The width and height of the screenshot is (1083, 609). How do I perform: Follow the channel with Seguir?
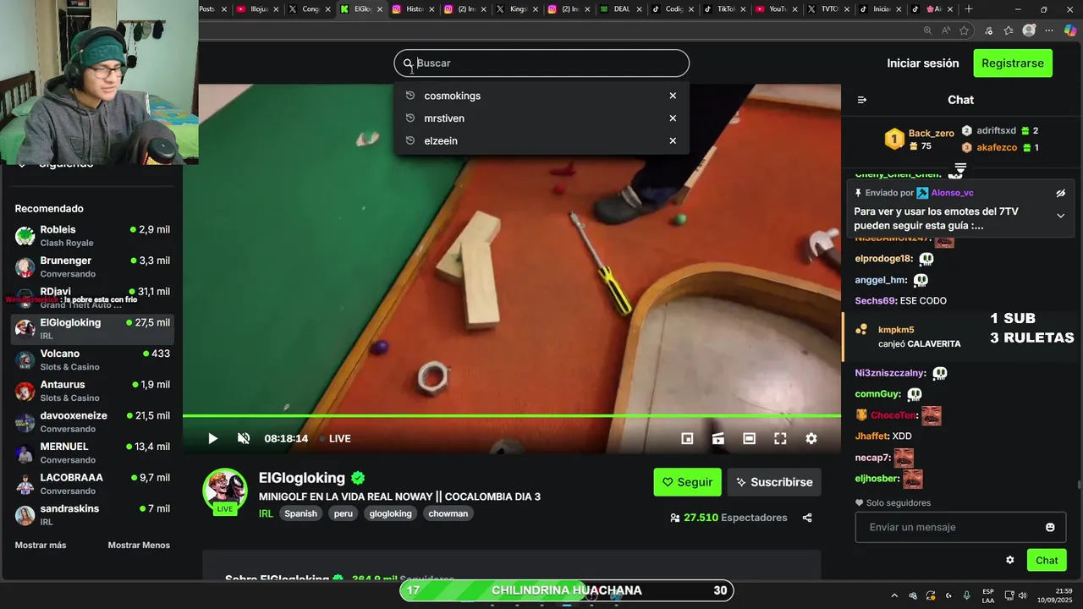click(687, 482)
